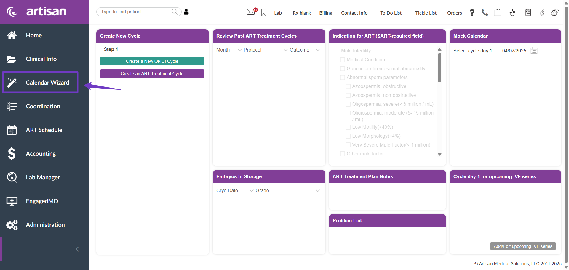Viewport: 569px width, 270px height.
Task: Open the Rx blank menu item
Action: coord(302,13)
